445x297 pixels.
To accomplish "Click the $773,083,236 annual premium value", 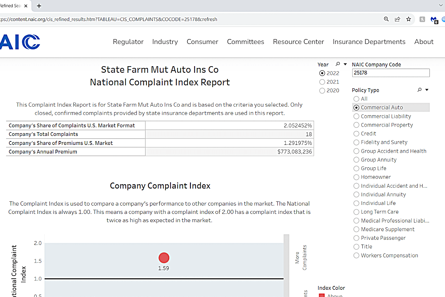I will (295, 151).
